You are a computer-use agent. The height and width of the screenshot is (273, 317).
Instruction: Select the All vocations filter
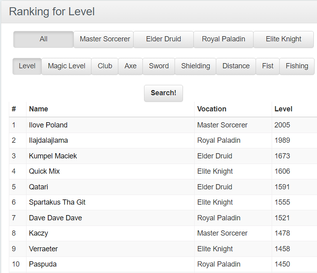click(x=43, y=39)
